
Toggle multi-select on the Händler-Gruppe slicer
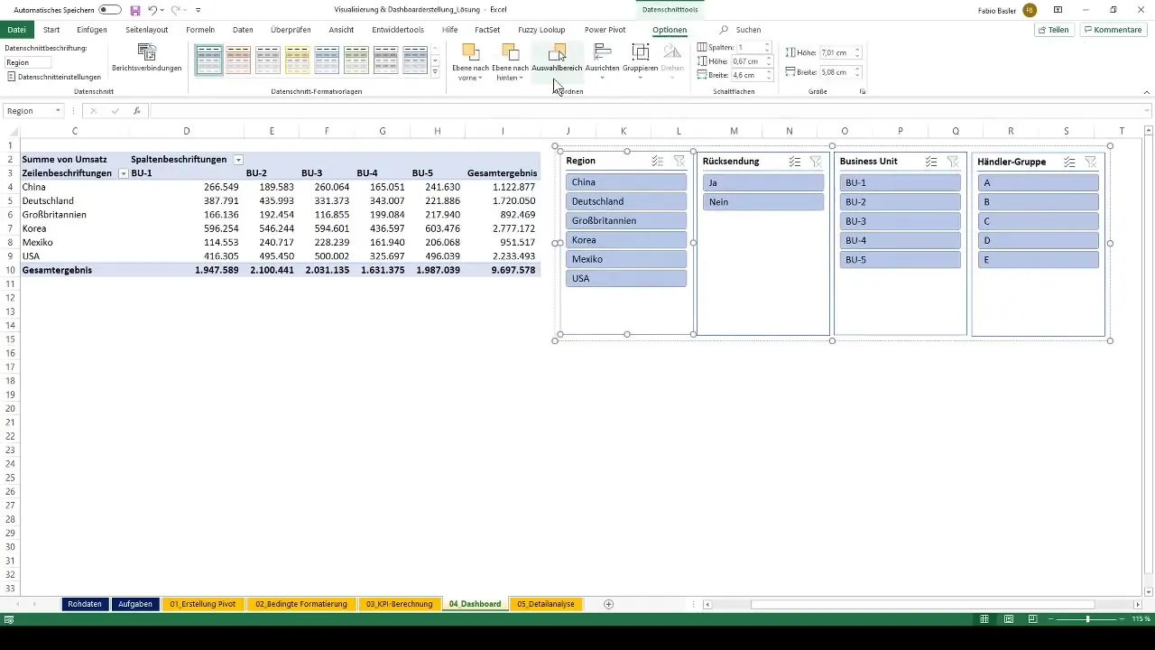click(1068, 162)
